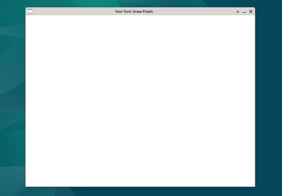Click the title bar text Your Turn: Draw Pixels

[x=134, y=11]
